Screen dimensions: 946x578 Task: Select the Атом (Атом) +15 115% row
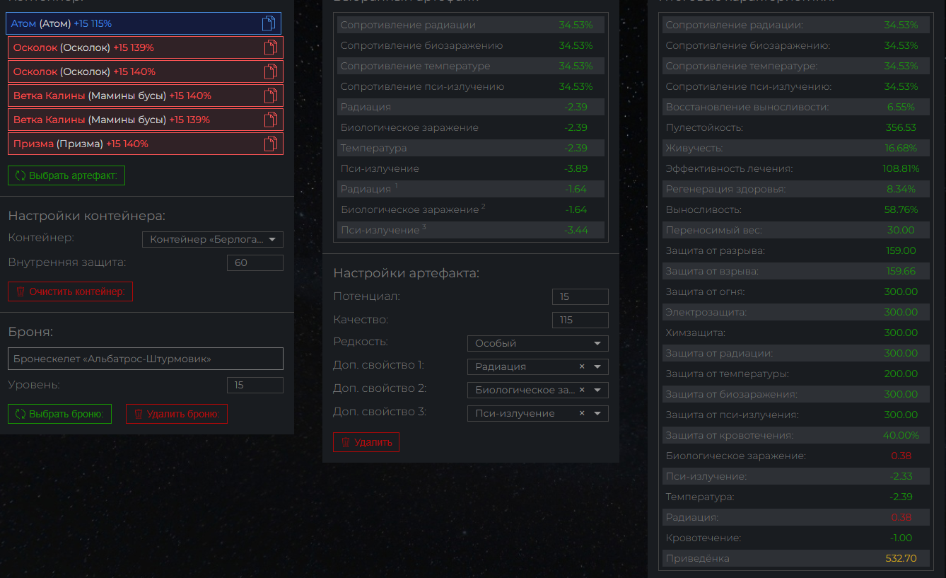coord(144,24)
